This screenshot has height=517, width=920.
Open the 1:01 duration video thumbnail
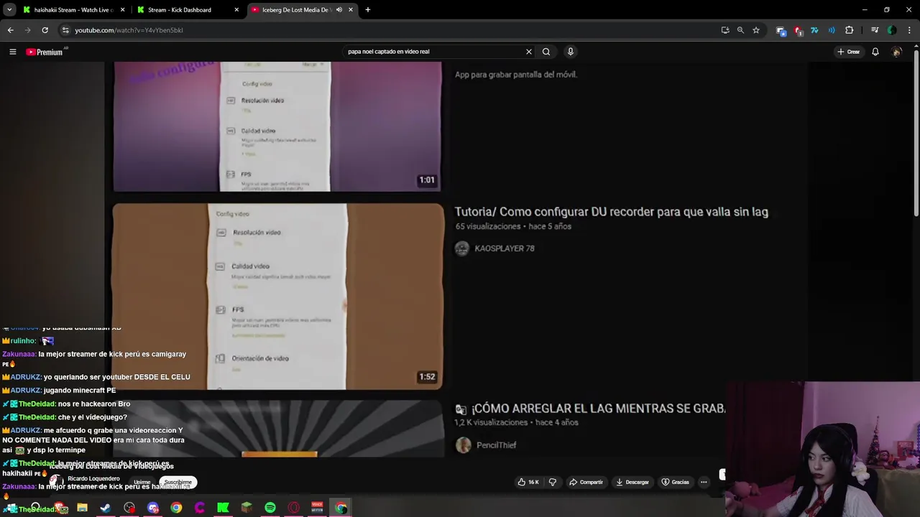(277, 126)
